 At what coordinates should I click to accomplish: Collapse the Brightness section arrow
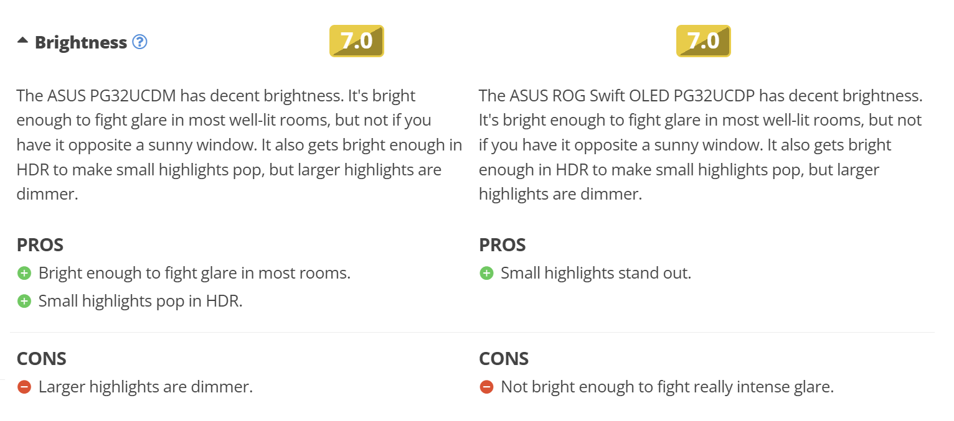pyautogui.click(x=22, y=41)
